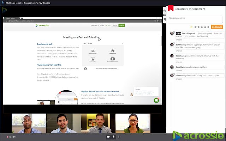Click the support chat message popup

point(146,92)
